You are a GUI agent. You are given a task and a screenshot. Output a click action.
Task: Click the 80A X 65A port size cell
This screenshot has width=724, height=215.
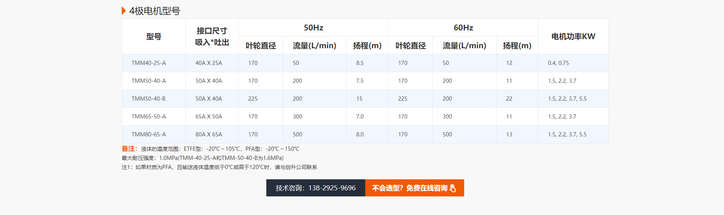[x=209, y=134]
